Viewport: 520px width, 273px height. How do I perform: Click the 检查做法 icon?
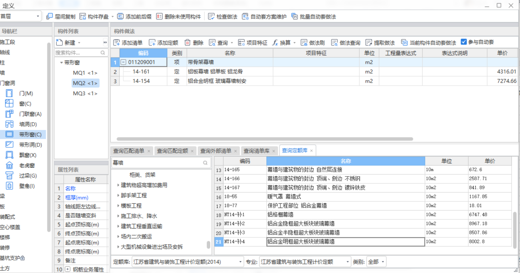click(x=211, y=17)
